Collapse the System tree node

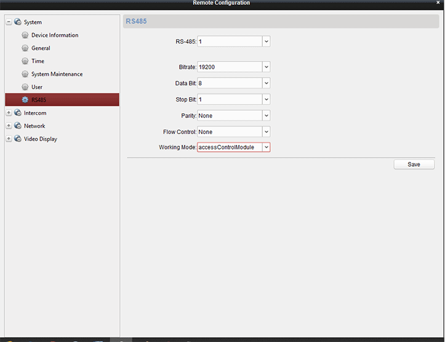point(9,22)
